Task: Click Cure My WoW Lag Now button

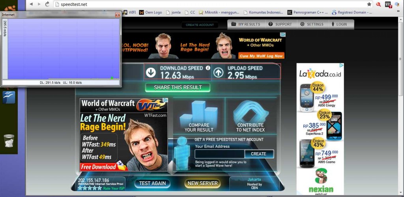Action: click(x=261, y=56)
